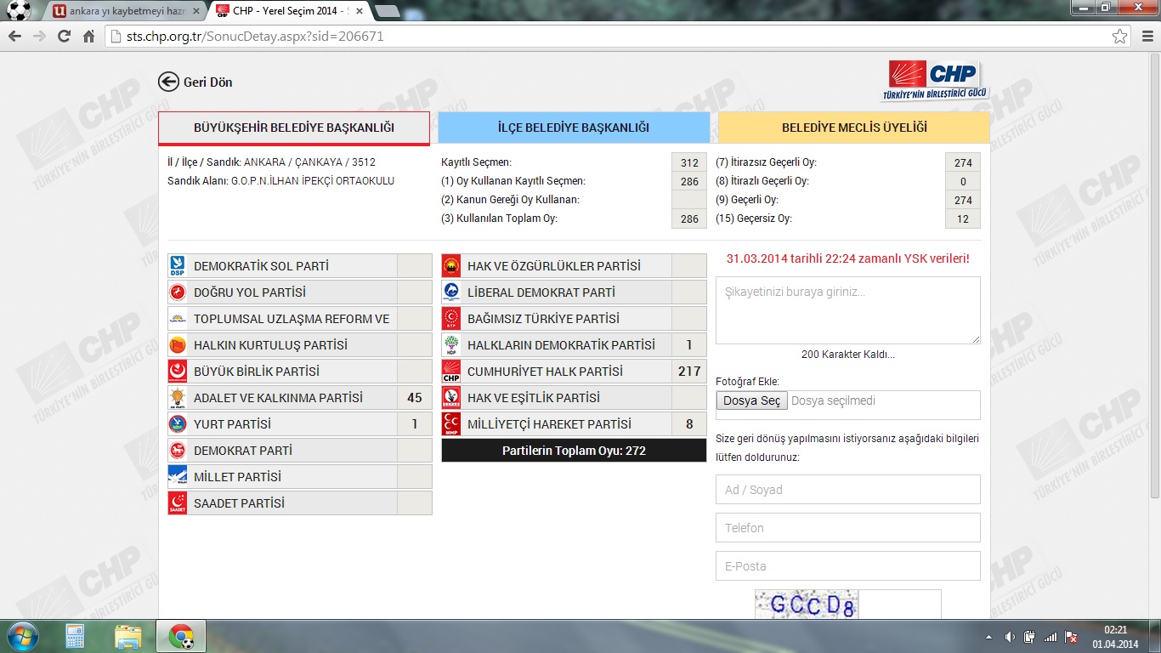
Task: Click the YSK verileri timestamp notice
Action: (848, 258)
